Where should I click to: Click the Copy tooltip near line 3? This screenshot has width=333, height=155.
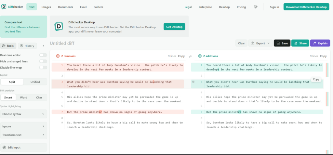point(316,79)
